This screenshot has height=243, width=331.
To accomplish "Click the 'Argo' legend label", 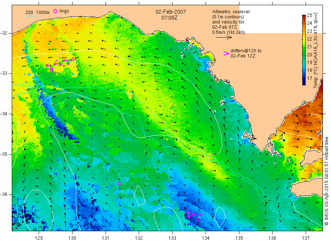I will pos(64,11).
